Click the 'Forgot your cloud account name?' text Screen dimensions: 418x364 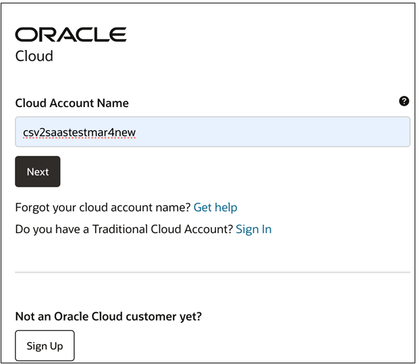103,208
